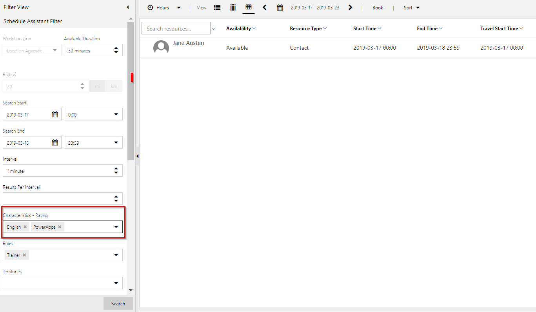
Task: Open Search Start calendar picker
Action: coord(55,115)
